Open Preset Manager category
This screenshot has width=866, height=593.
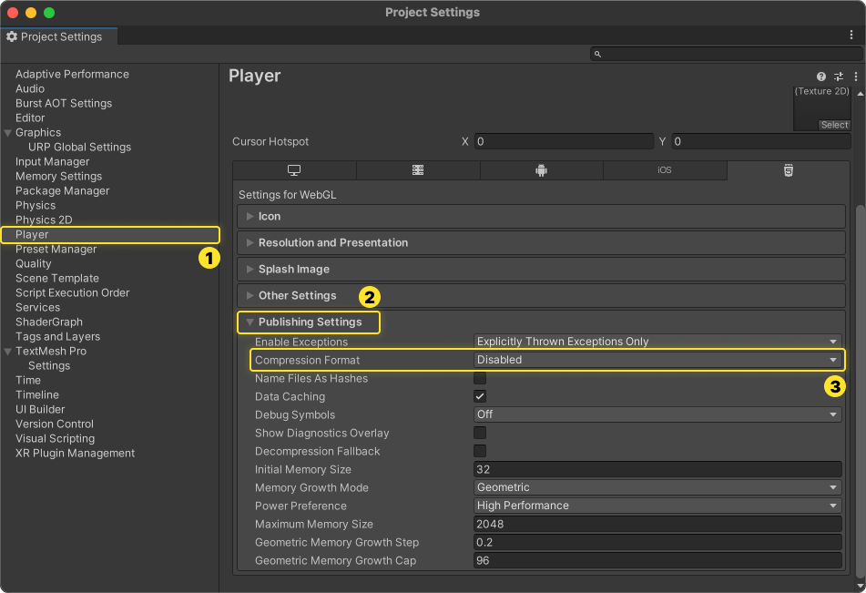56,250
